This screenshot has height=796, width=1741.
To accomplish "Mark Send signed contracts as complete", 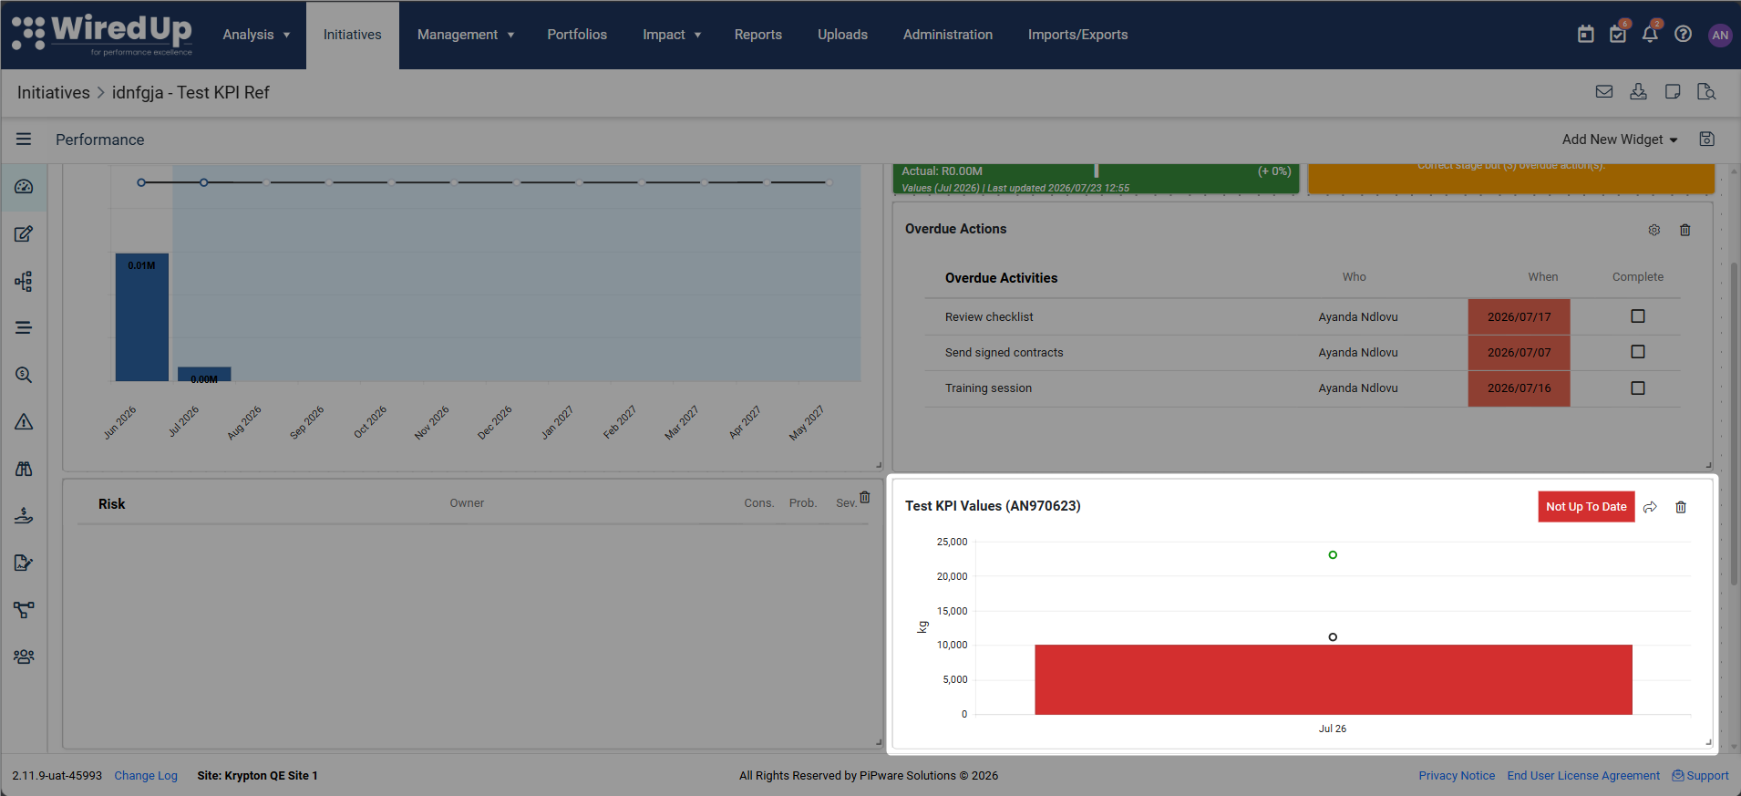I will pos(1638,352).
